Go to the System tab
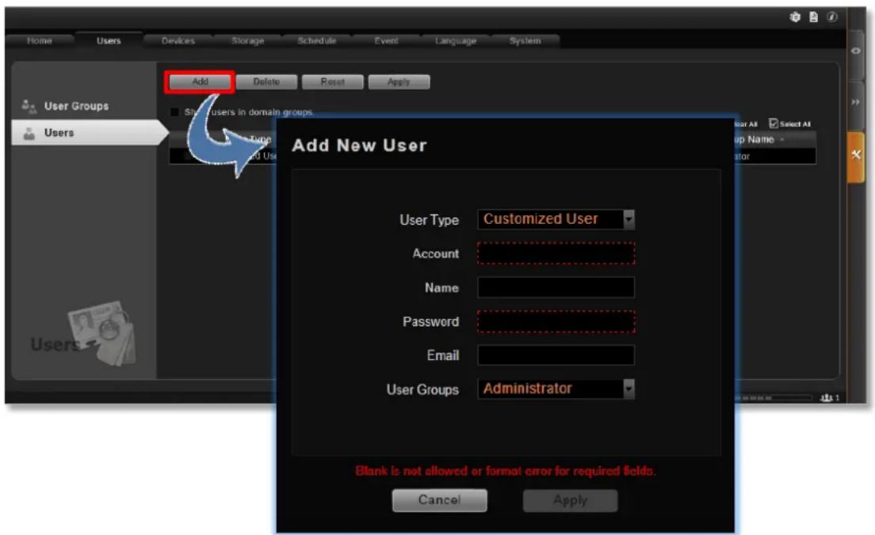 525,40
